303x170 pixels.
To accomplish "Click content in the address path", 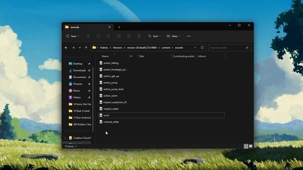I will [166, 48].
